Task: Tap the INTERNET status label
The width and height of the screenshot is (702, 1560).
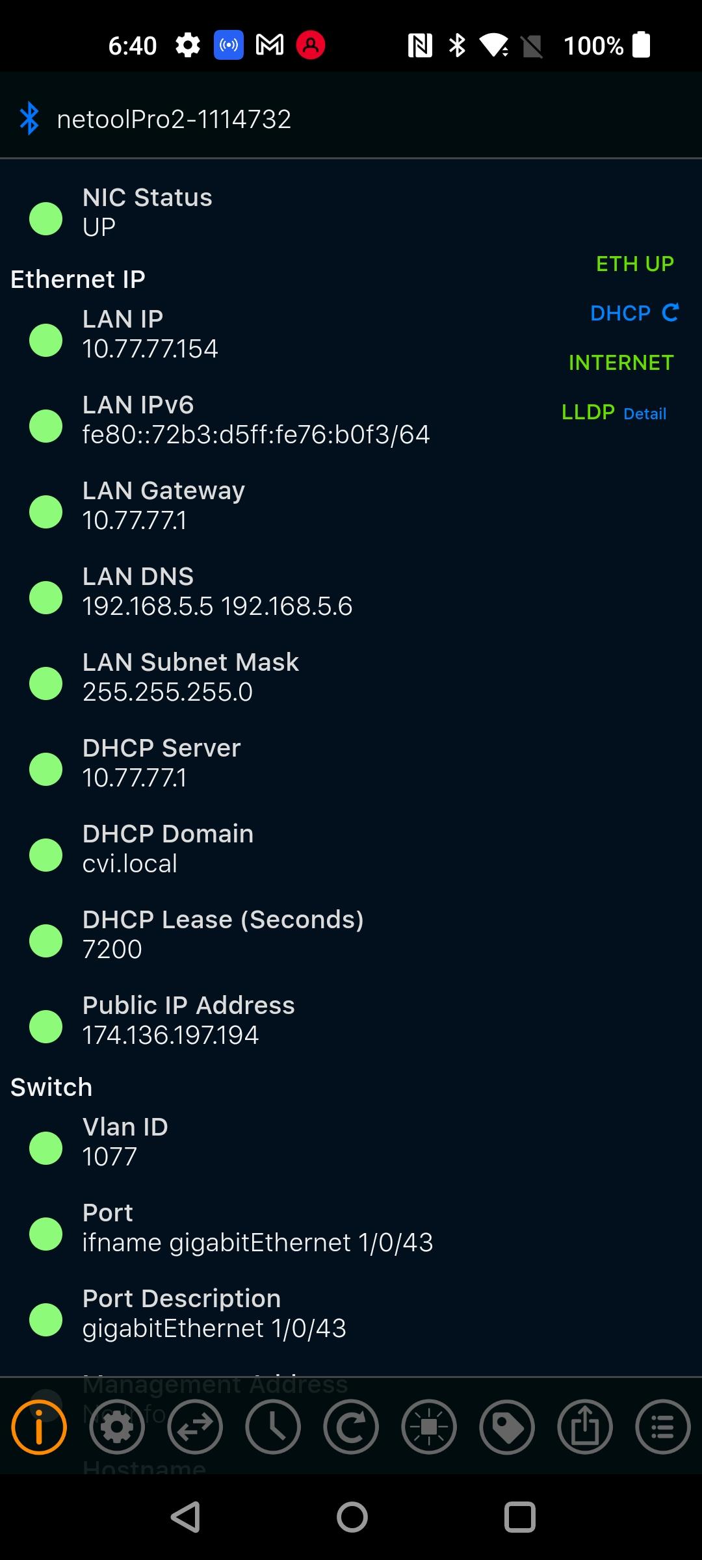Action: [621, 363]
